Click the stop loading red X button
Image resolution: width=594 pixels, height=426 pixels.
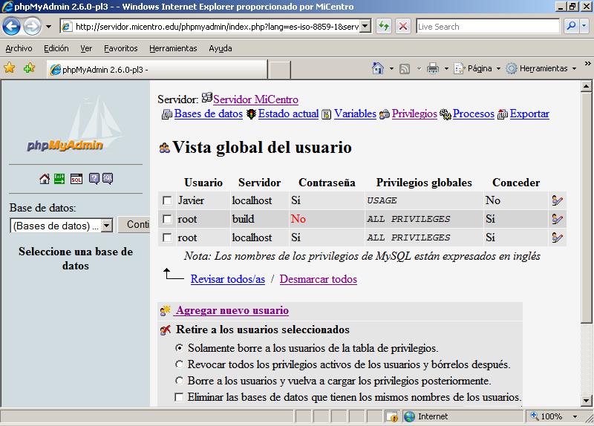[x=402, y=26]
